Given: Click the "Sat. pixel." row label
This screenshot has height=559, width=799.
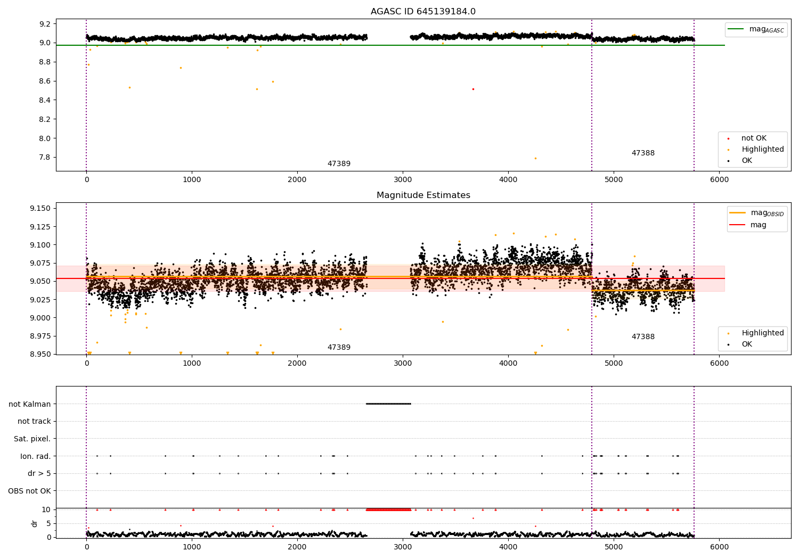Looking at the screenshot, I should click(x=32, y=439).
